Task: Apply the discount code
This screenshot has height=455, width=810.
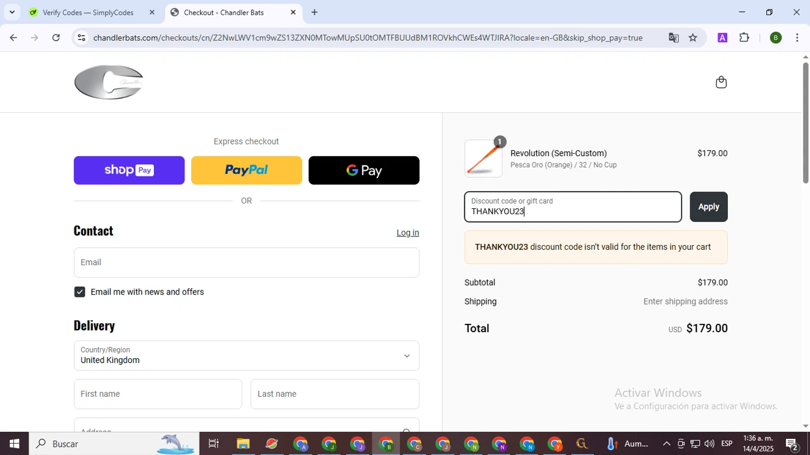Action: coord(708,207)
